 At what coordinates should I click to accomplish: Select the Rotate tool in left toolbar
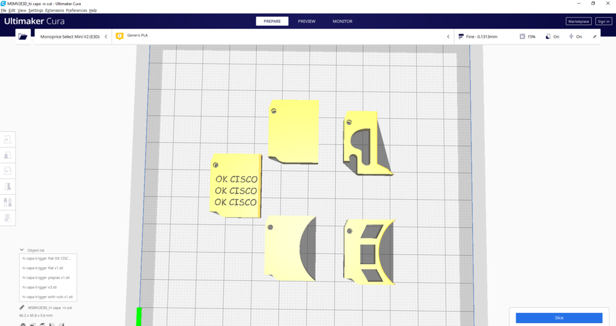pyautogui.click(x=8, y=171)
